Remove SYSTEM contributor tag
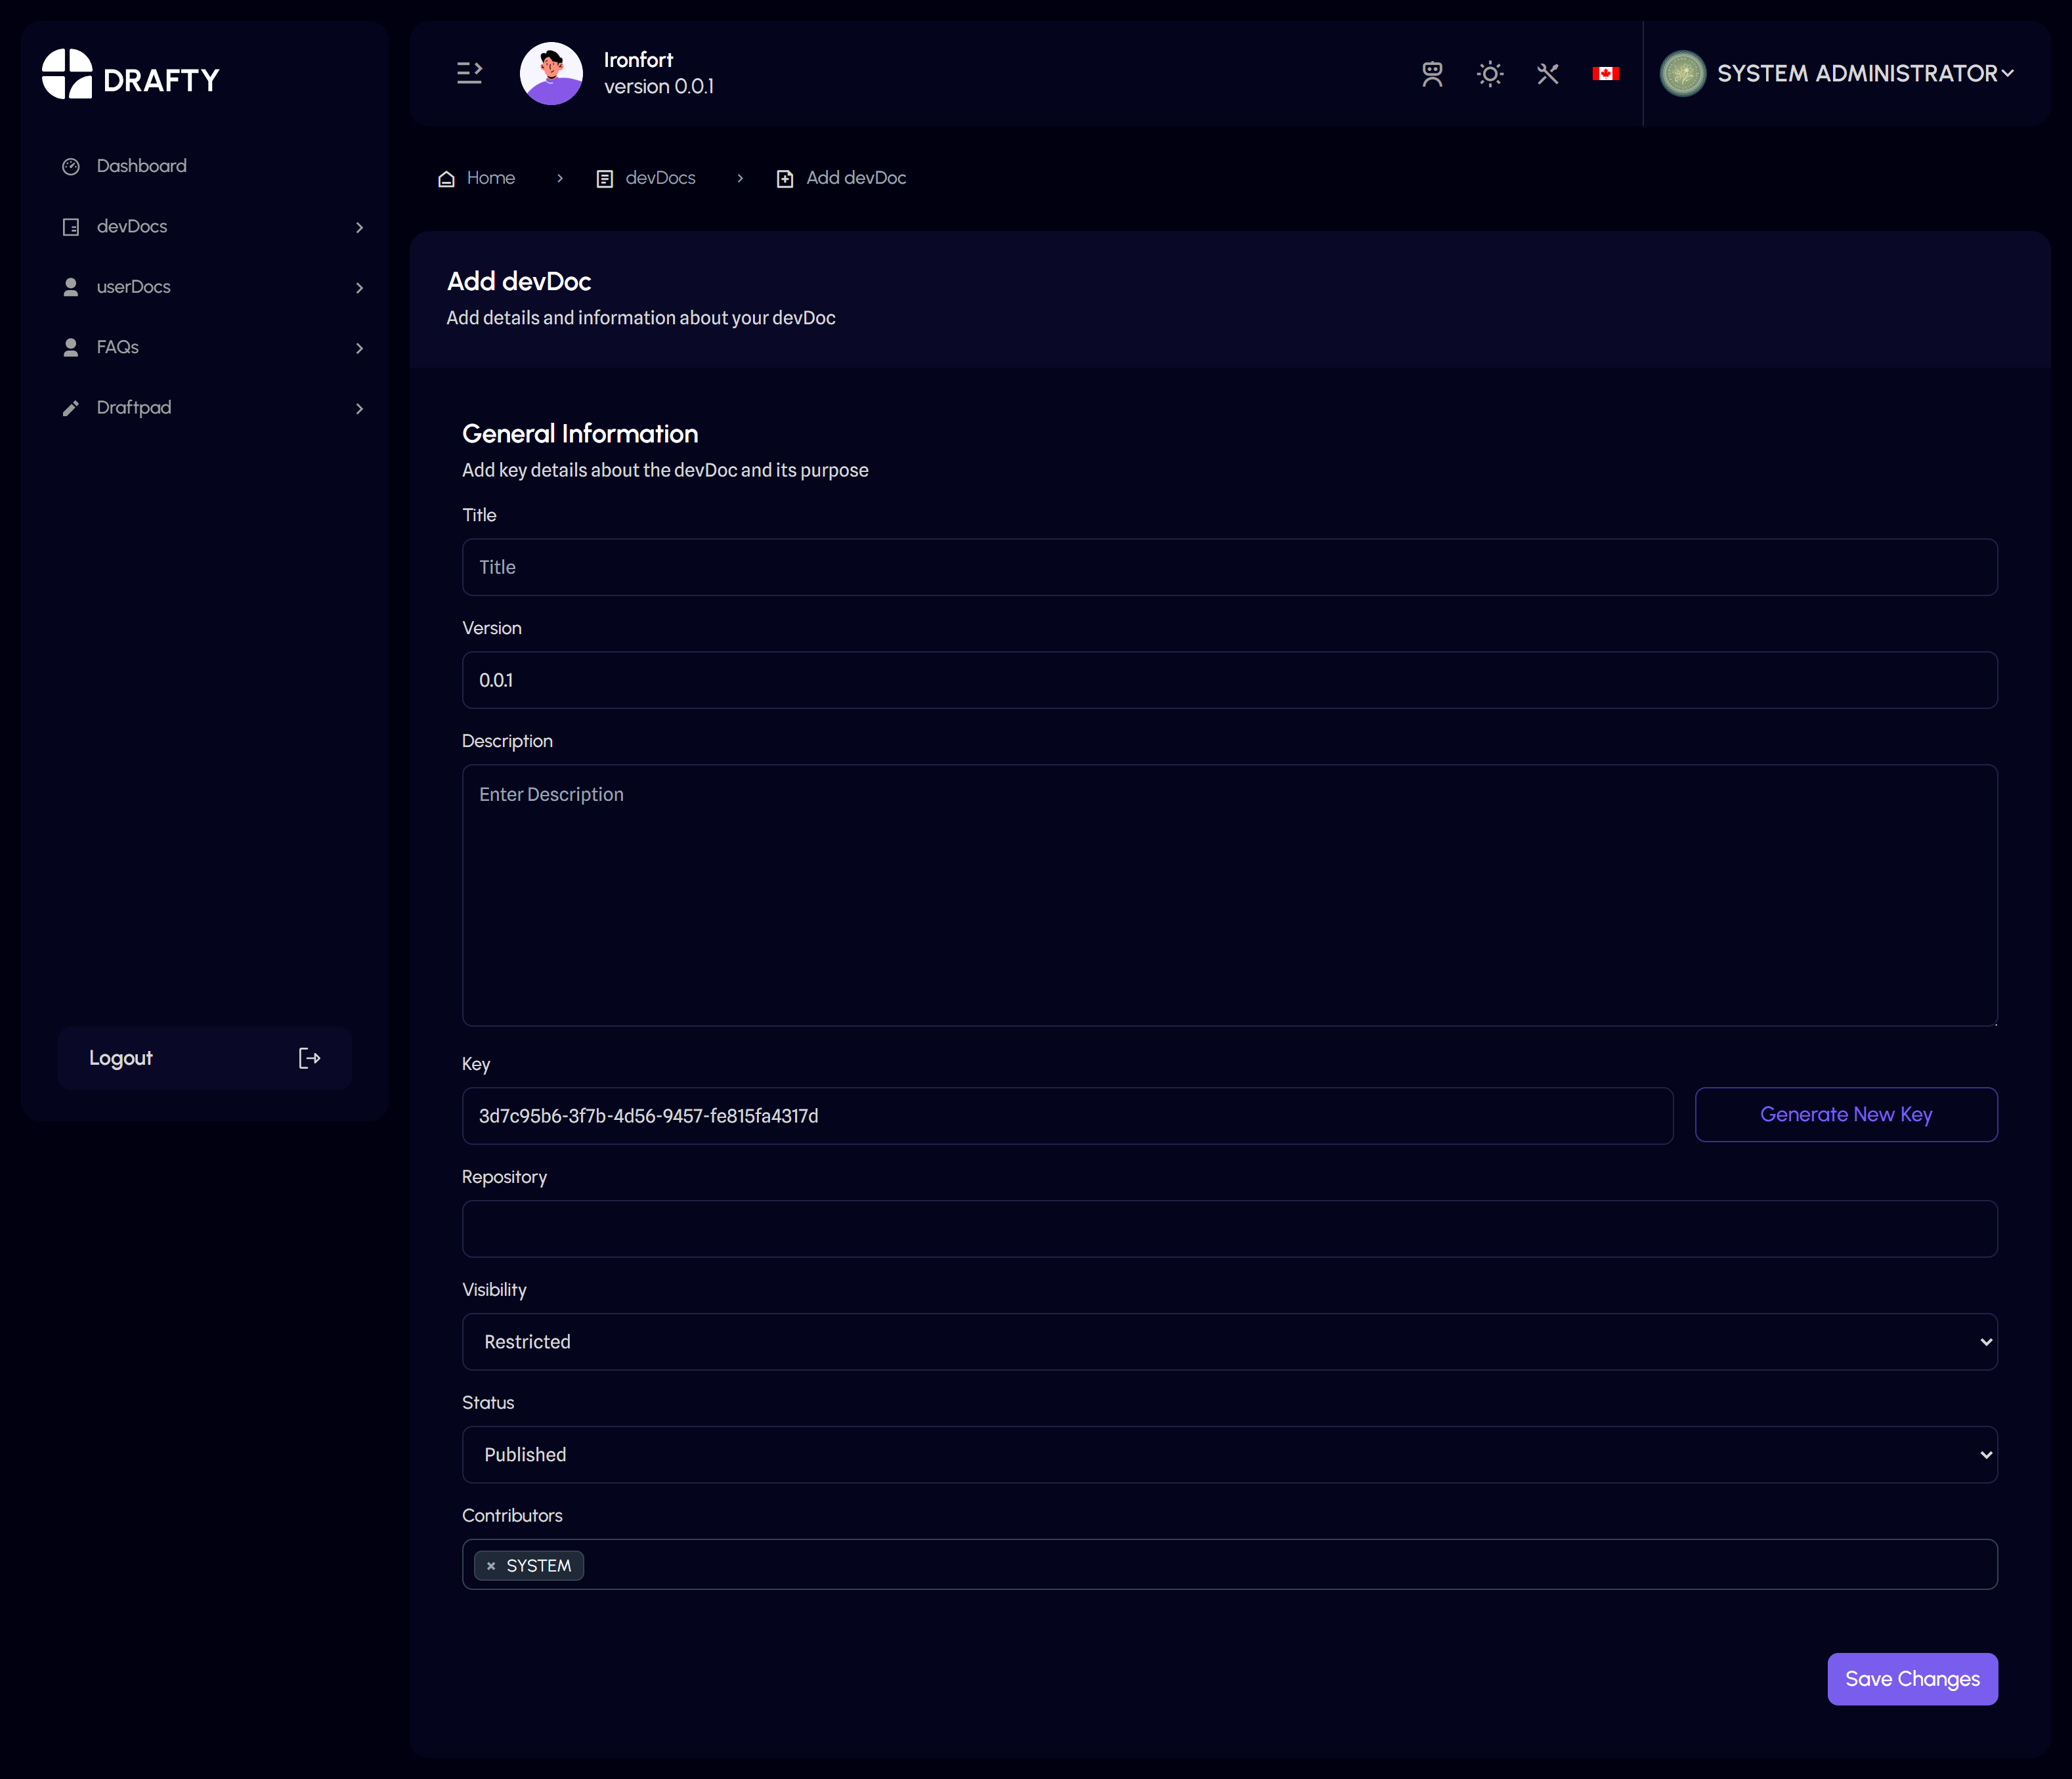This screenshot has width=2072, height=1779. click(491, 1566)
